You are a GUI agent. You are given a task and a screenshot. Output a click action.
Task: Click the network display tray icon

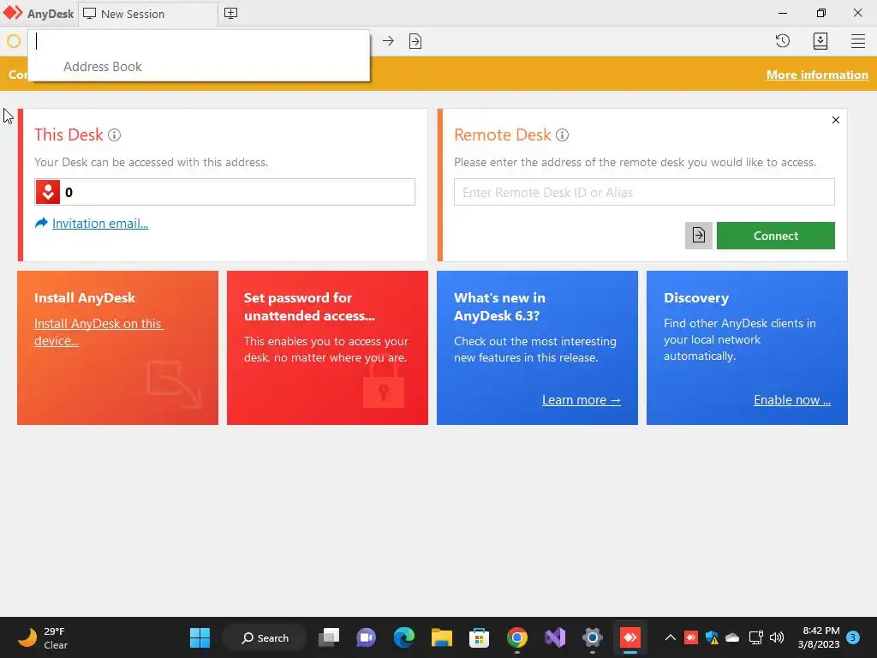click(x=755, y=637)
